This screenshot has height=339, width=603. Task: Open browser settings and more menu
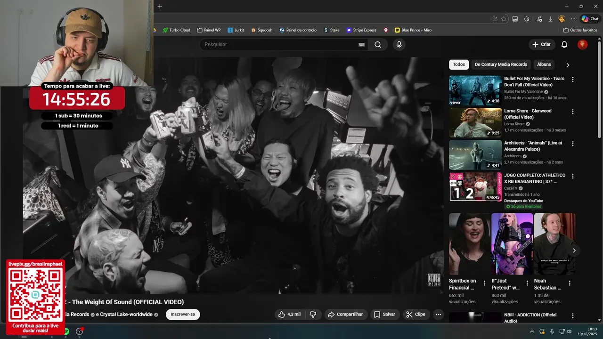coord(573,19)
